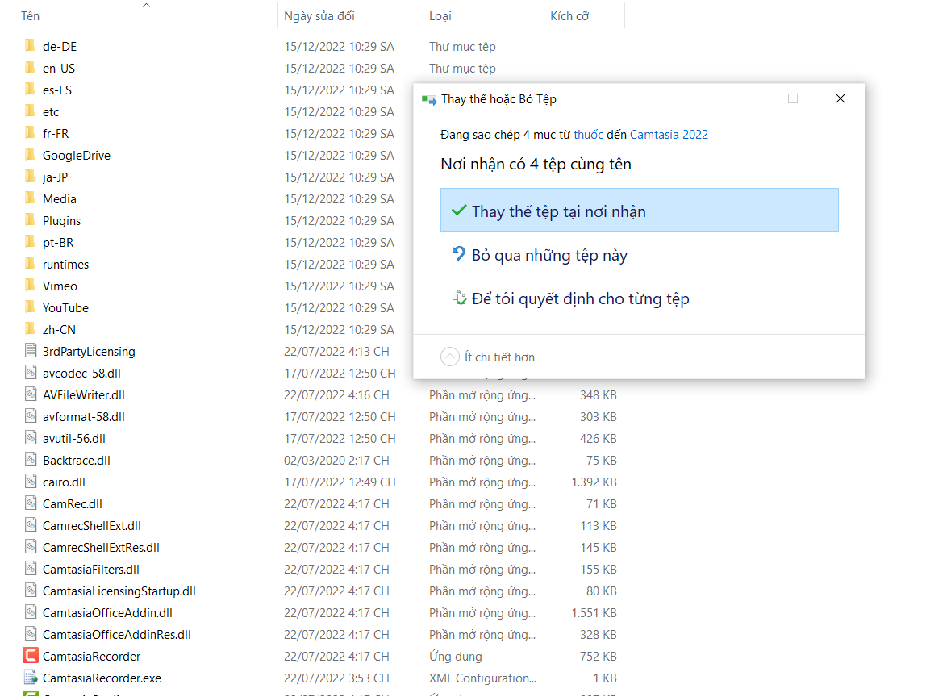
Task: Click the undo arrow icon to skip files
Action: pos(459,254)
